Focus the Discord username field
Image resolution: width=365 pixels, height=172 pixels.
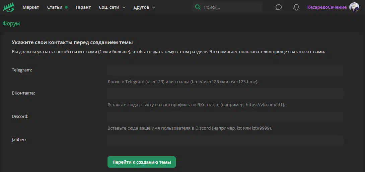click(x=225, y=117)
